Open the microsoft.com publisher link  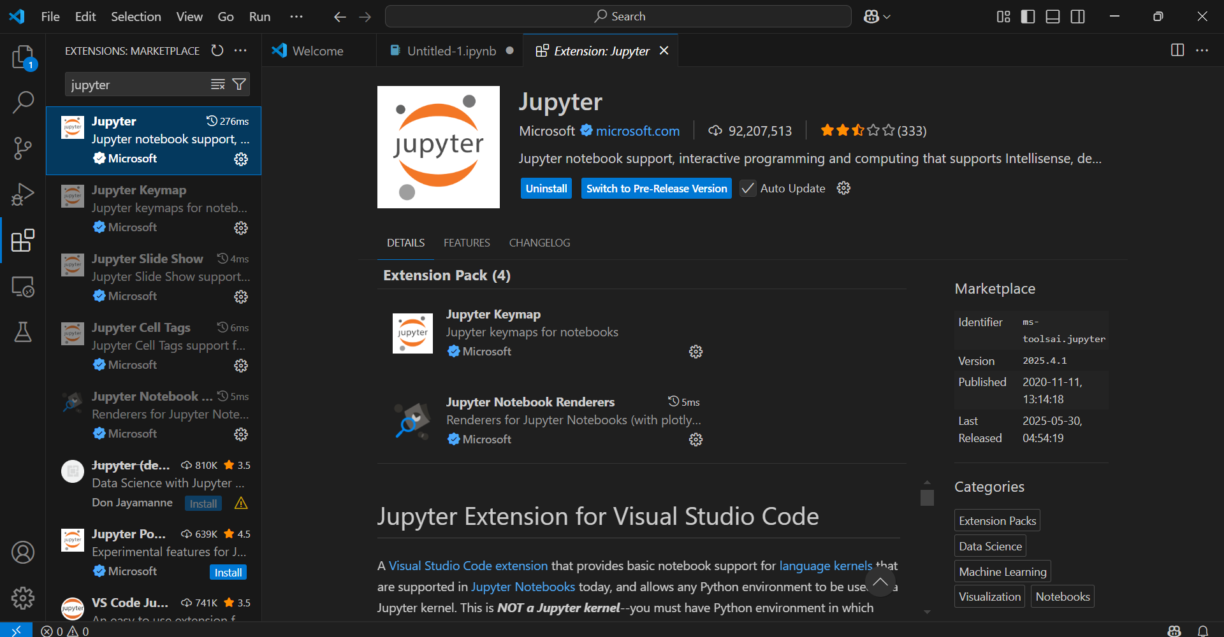pos(637,131)
